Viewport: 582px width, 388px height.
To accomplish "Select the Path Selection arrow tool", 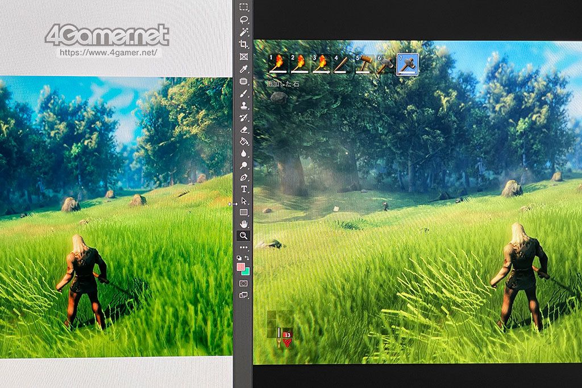I will (243, 201).
